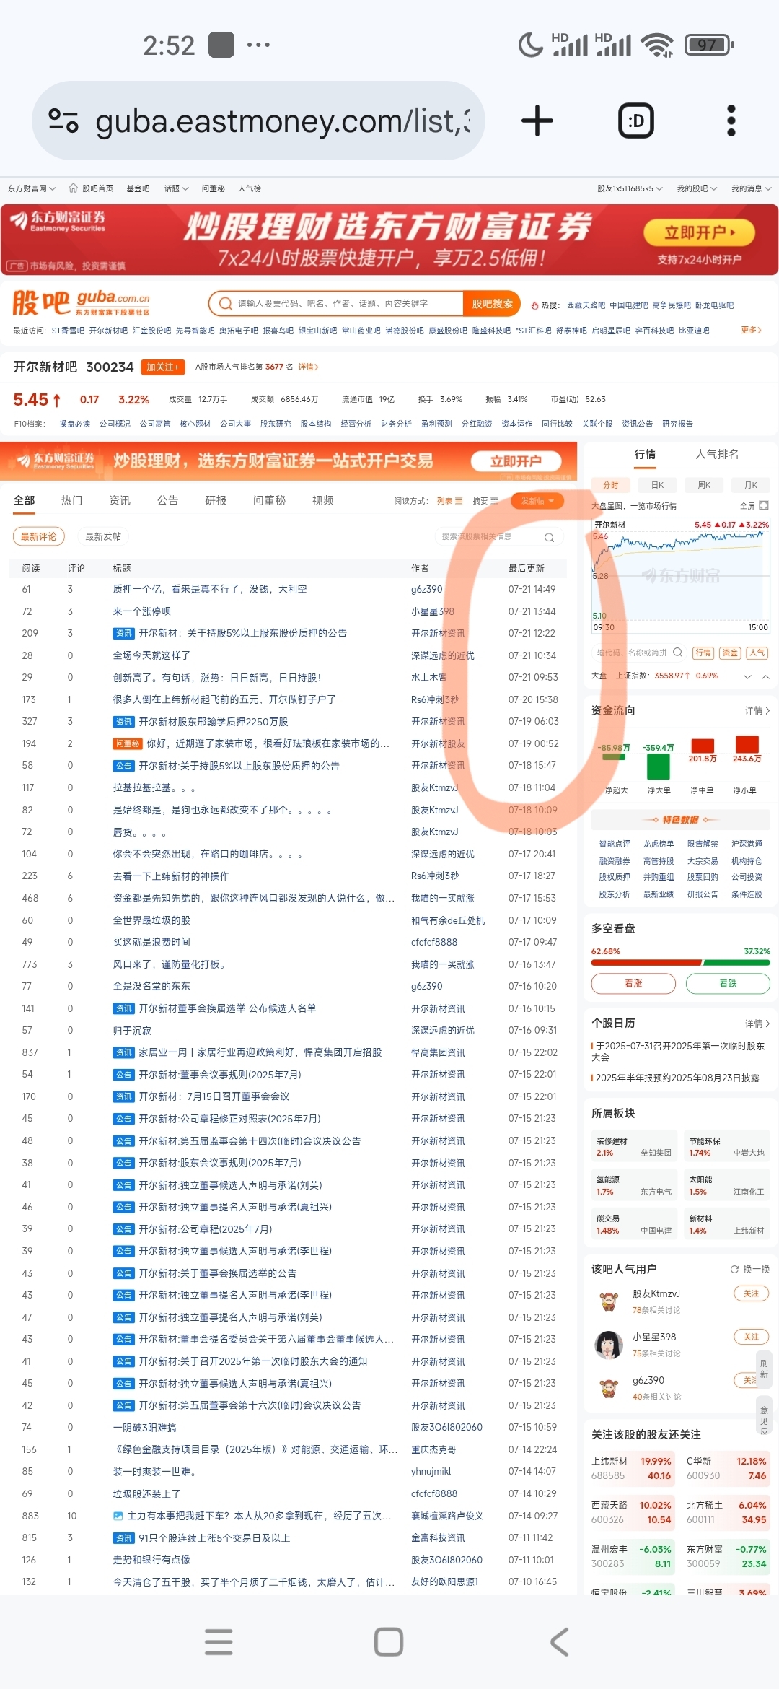This screenshot has width=779, height=1689.
Task: Click magnifier in 搜索该股票相关信息 box
Action: coord(549,537)
